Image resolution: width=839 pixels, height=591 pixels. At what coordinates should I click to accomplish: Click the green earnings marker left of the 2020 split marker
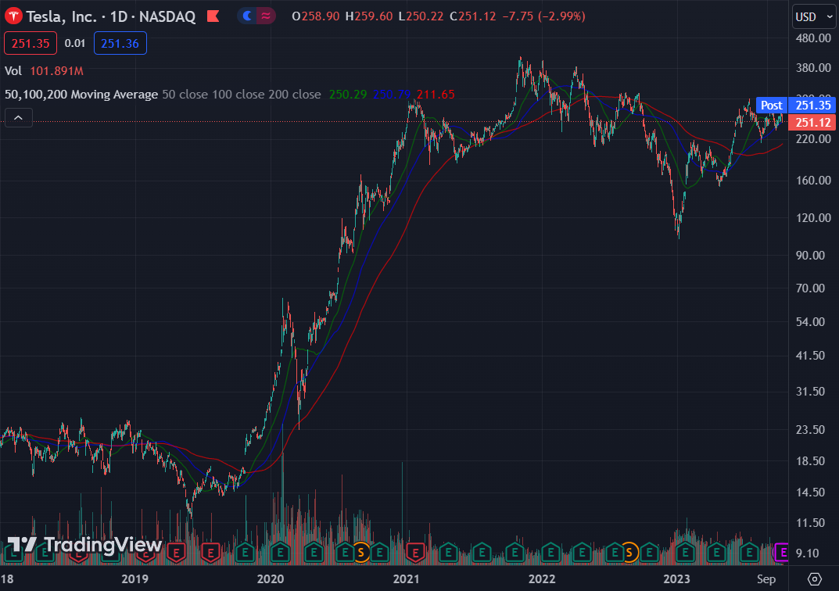click(x=345, y=552)
